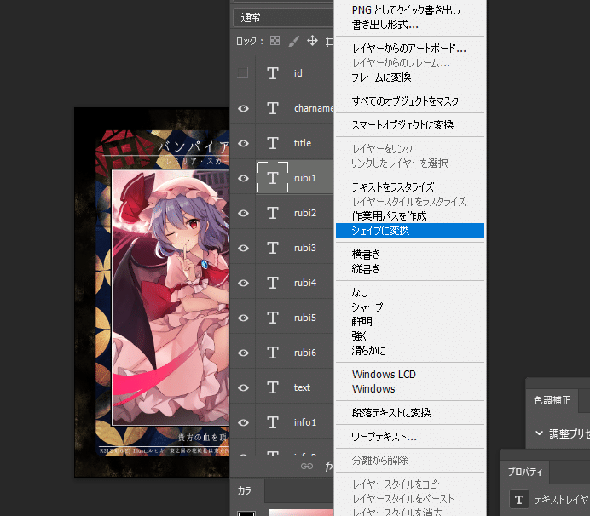Select the rubi1 layer name
This screenshot has width=590, height=516.
(305, 178)
